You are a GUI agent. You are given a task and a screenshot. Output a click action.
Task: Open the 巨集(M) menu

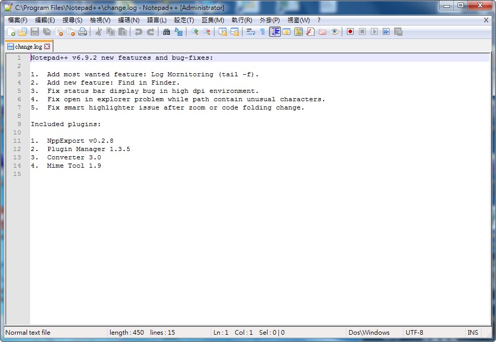(213, 20)
